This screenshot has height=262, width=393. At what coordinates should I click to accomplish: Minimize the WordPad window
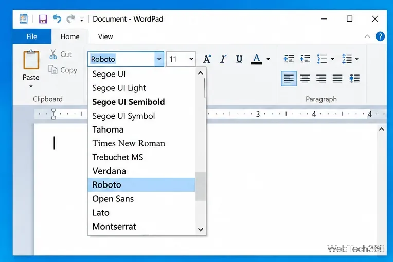point(324,19)
